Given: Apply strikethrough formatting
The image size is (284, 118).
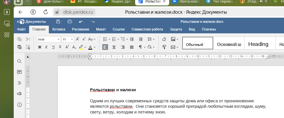Looking at the screenshot, I should coord(60,47).
